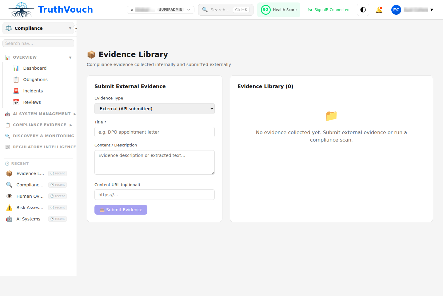Click the magnifier icon of Discovery & Monitoring

[7, 136]
